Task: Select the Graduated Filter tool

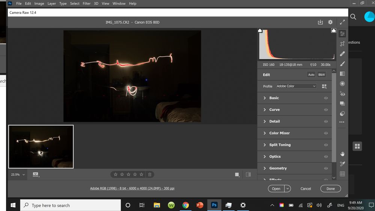Action: (x=342, y=74)
